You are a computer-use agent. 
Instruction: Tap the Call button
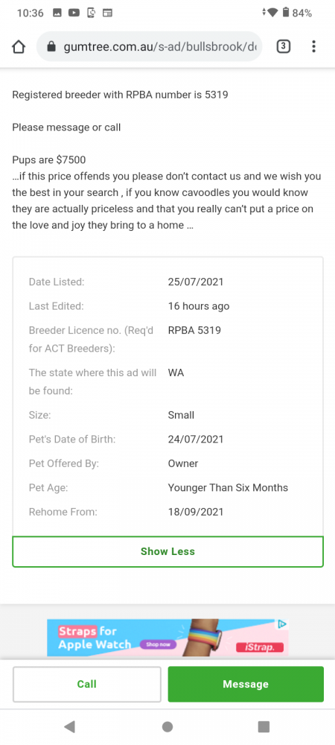(87, 684)
